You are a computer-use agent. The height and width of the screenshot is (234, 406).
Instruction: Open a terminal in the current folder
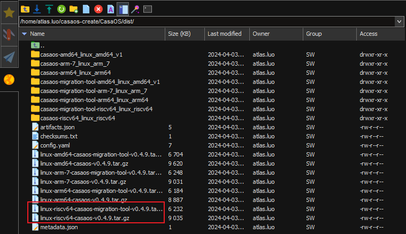pos(148,9)
